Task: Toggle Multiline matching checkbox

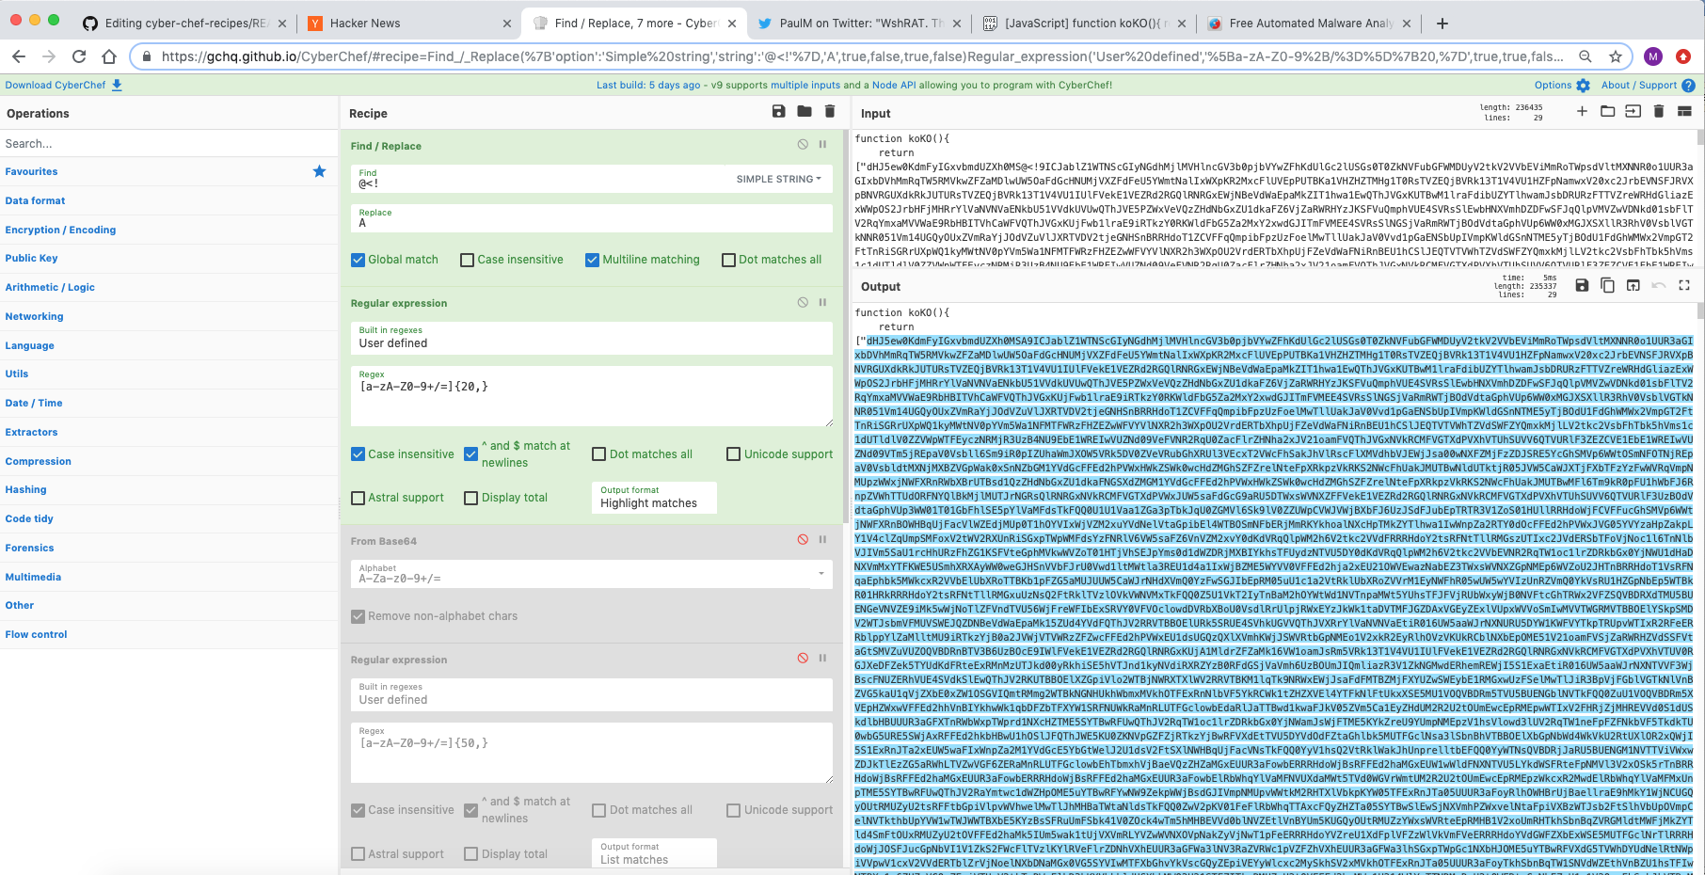Action: [592, 260]
